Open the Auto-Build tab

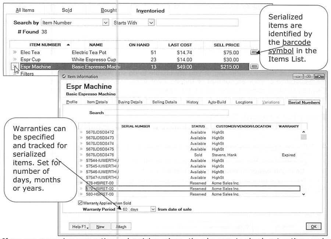coord(217,102)
